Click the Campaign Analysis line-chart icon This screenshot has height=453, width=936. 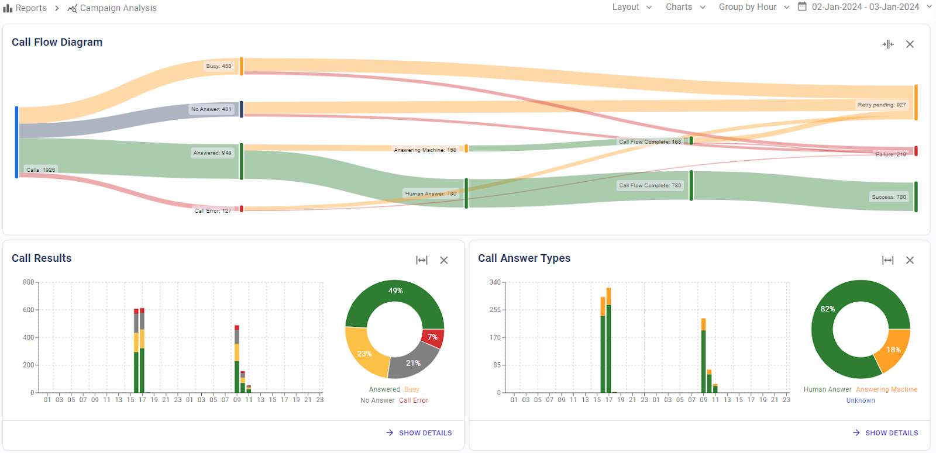point(72,8)
